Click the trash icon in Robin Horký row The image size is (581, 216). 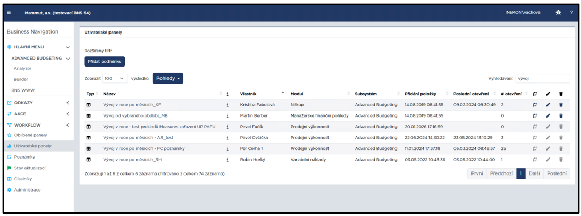click(x=561, y=160)
